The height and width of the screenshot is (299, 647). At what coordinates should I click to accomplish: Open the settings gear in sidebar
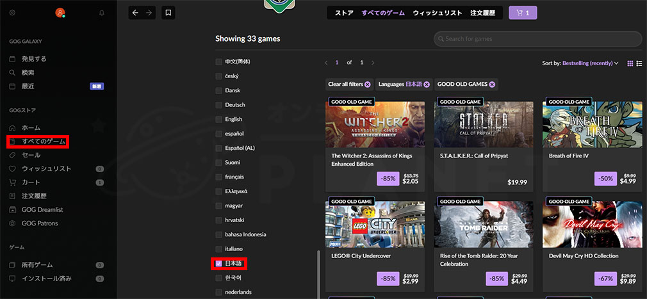12,13
